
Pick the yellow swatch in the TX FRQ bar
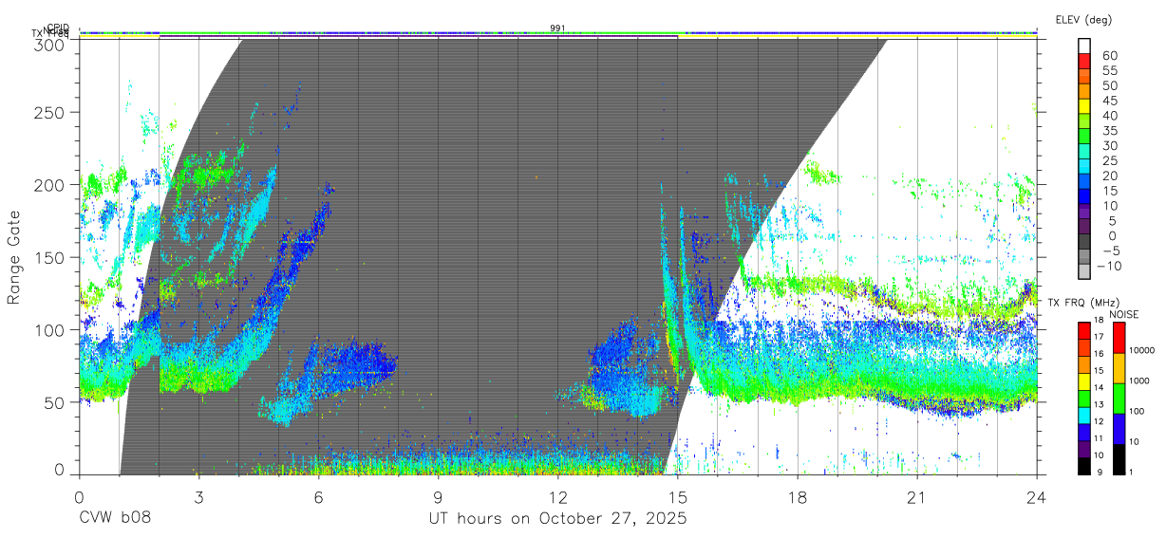[x=1084, y=381]
